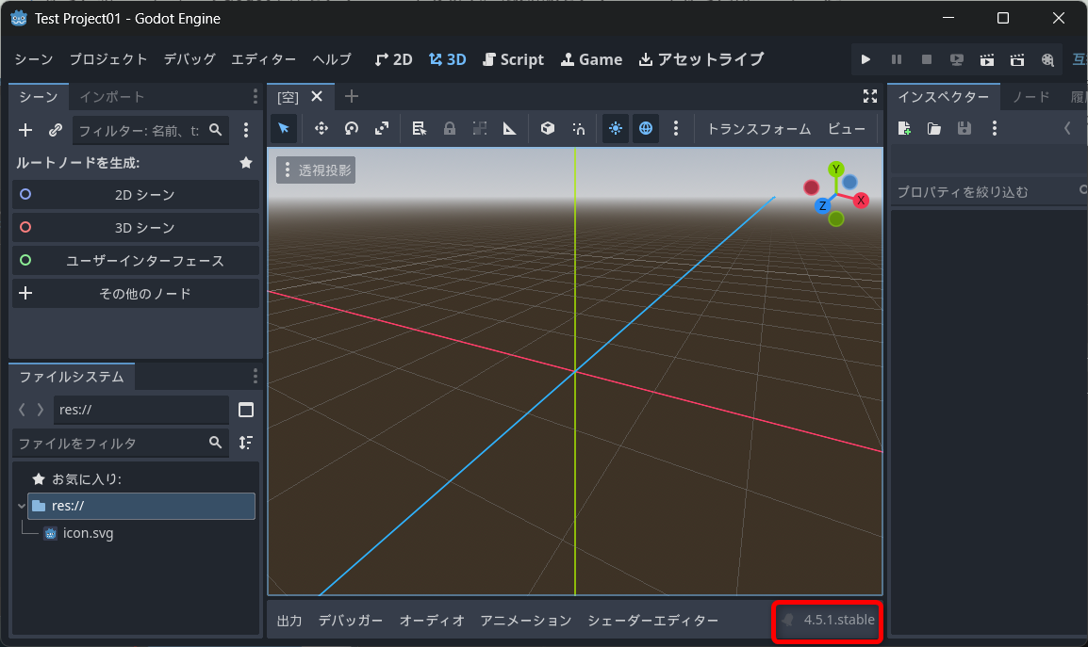The height and width of the screenshot is (647, 1088).
Task: Select icon.svg in the file system
Action: (x=88, y=533)
